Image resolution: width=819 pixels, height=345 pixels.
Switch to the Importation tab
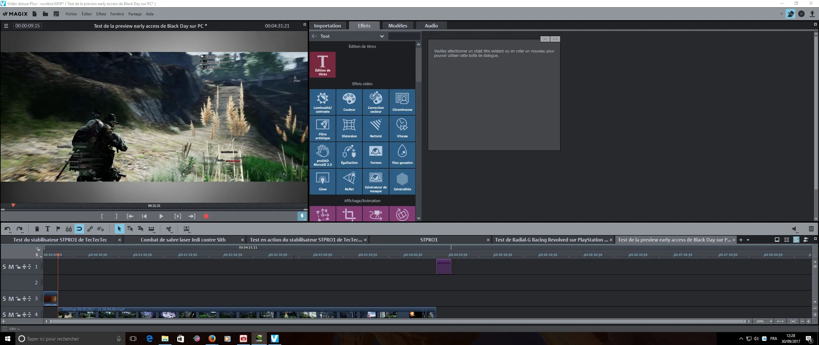tap(327, 26)
